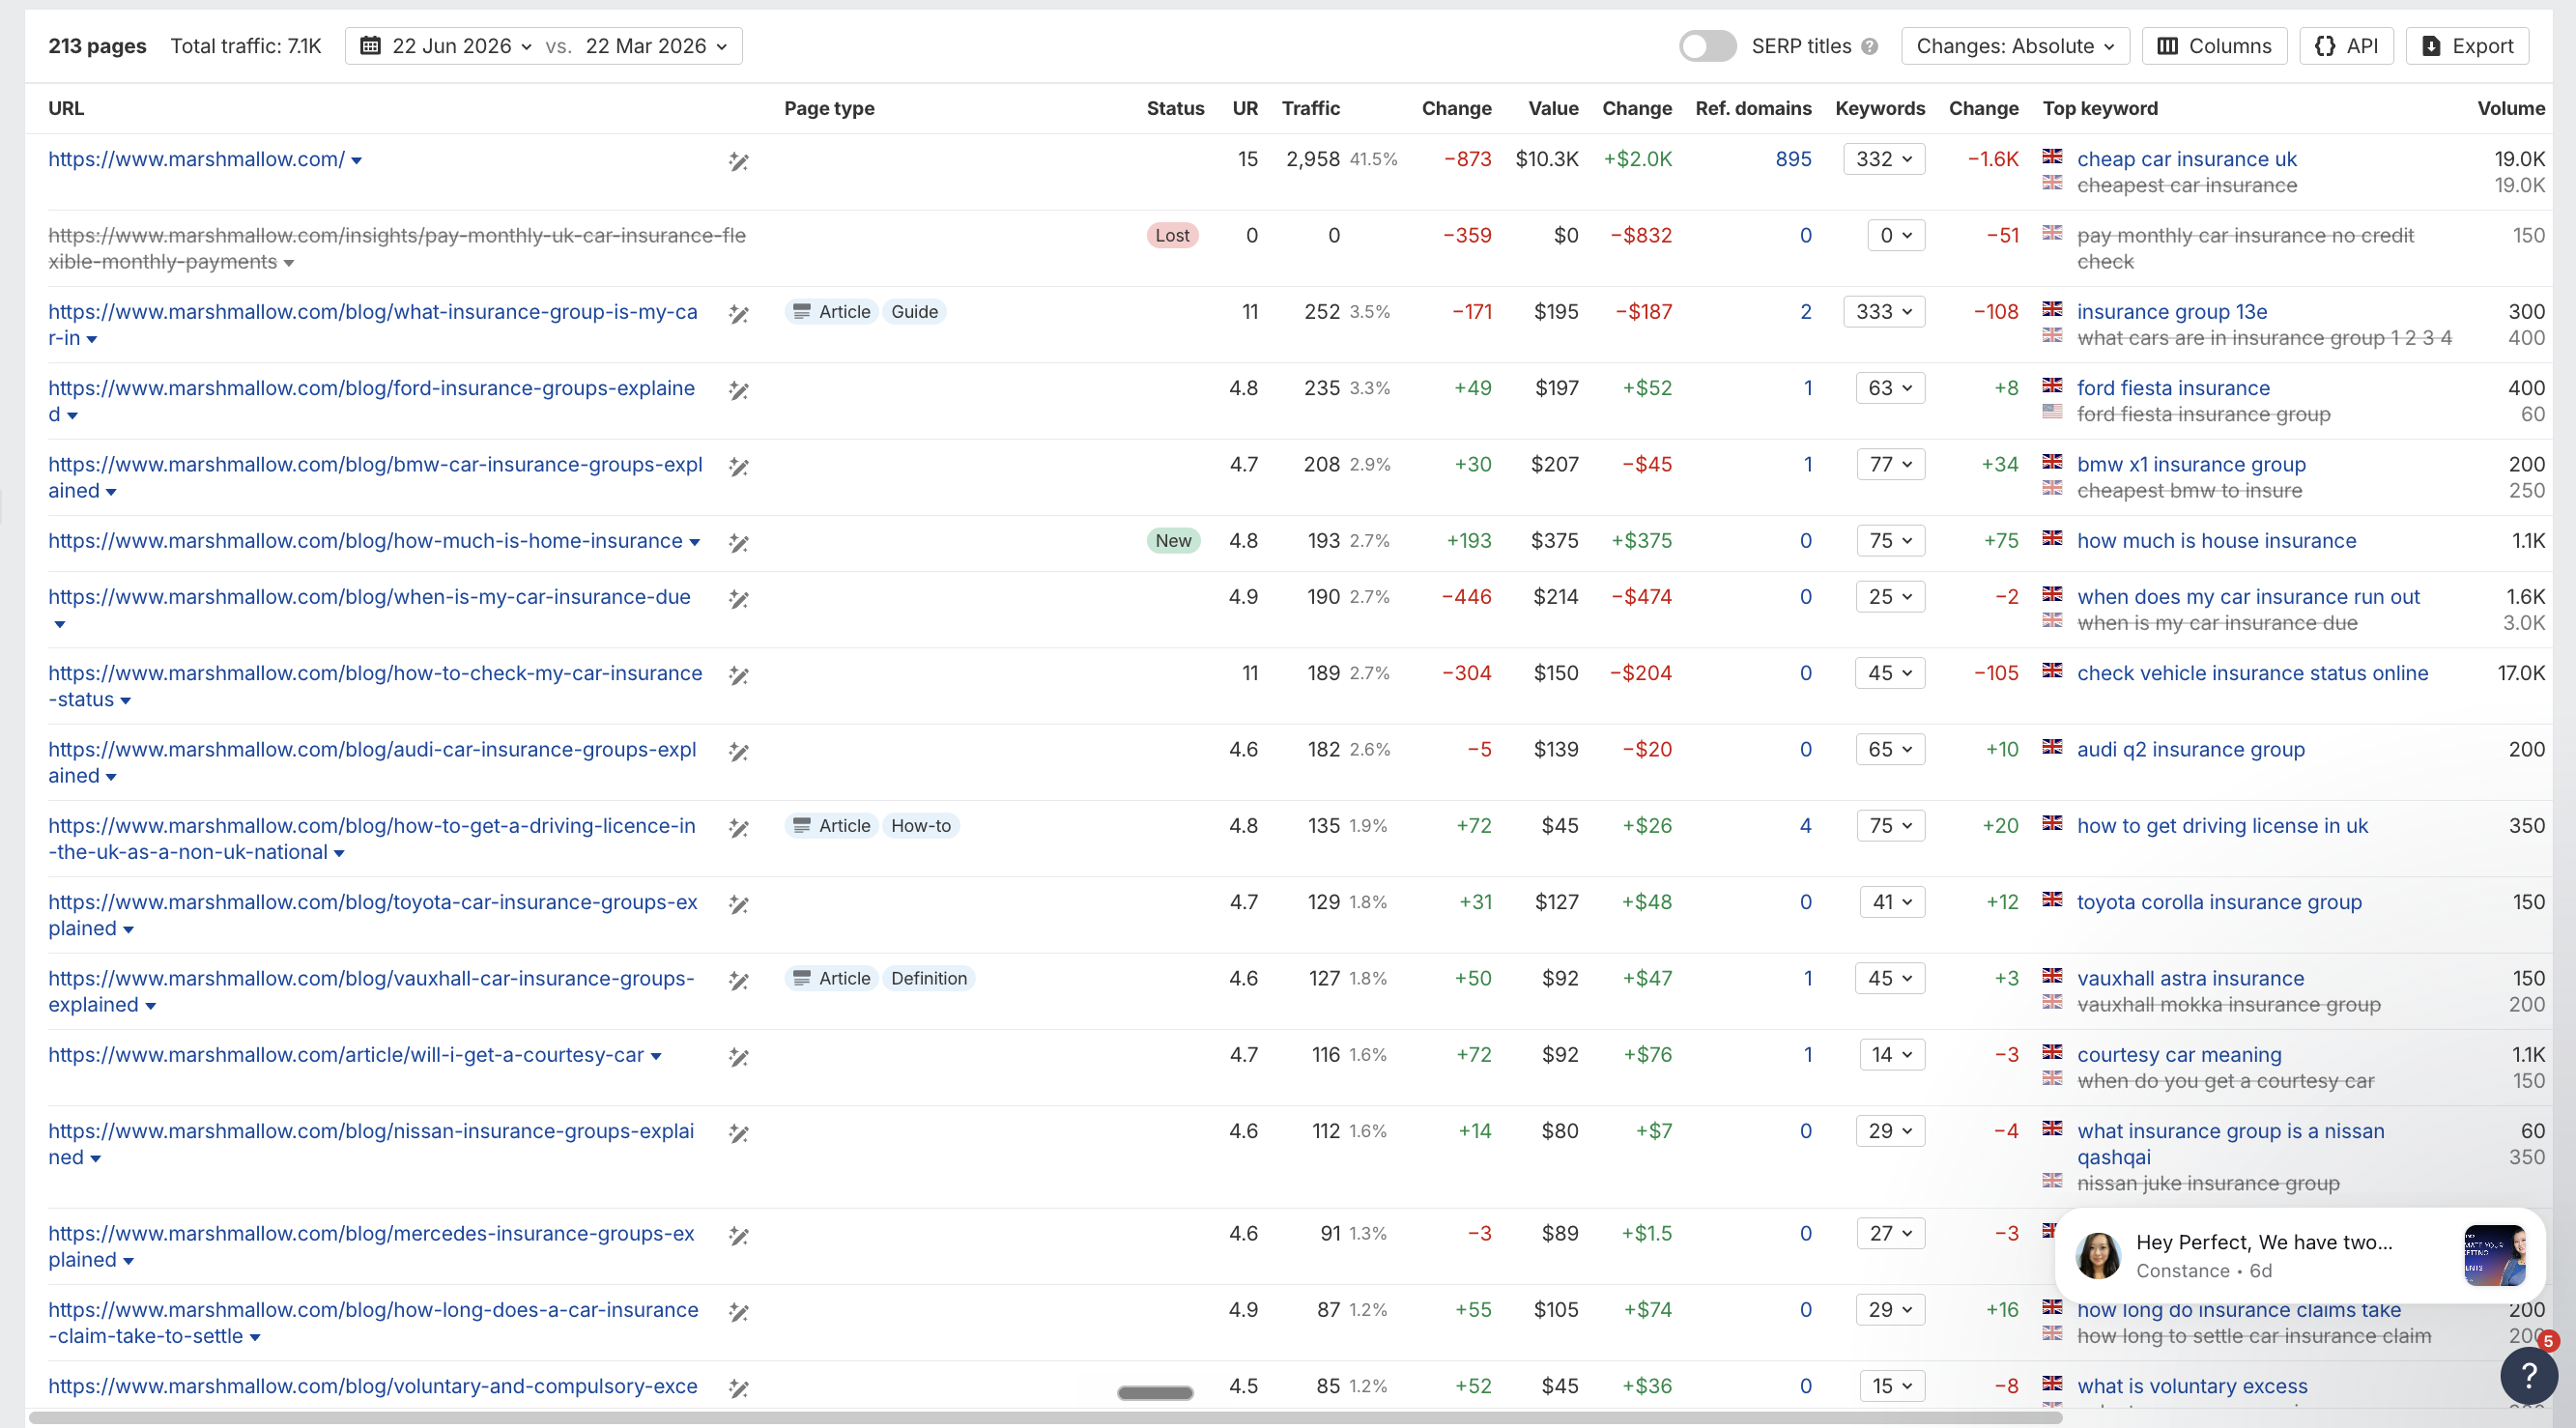Open check vehicle insurance status online keyword
The image size is (2576, 1428).
point(2252,673)
